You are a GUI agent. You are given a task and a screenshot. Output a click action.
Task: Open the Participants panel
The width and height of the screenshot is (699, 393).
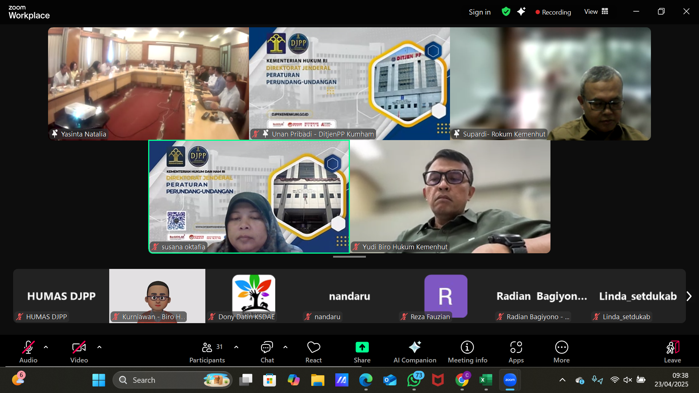(x=207, y=352)
